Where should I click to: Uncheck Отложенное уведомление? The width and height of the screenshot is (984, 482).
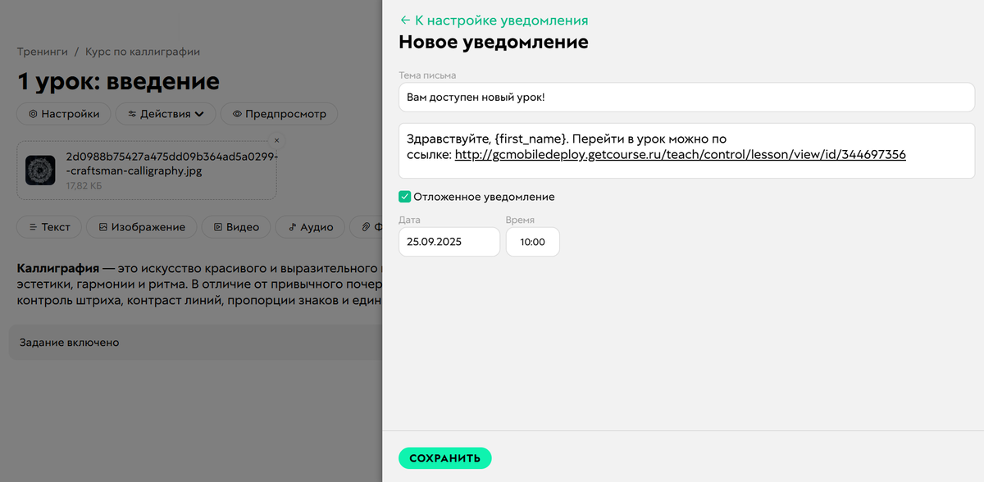404,197
